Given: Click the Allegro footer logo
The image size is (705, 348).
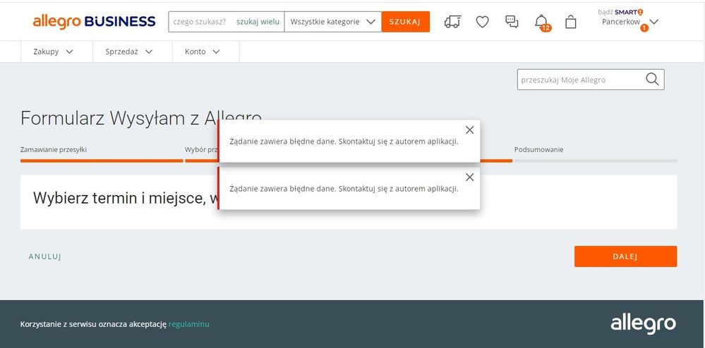Looking at the screenshot, I should [643, 324].
